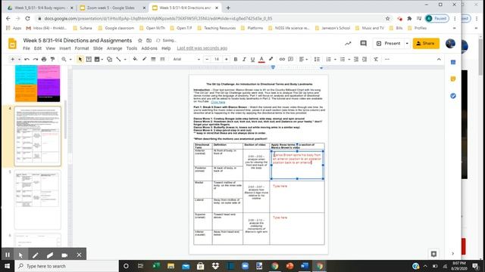Switch to Zoom week 5 Google Slides tab
485x272 pixels.
pyautogui.click(x=111, y=8)
